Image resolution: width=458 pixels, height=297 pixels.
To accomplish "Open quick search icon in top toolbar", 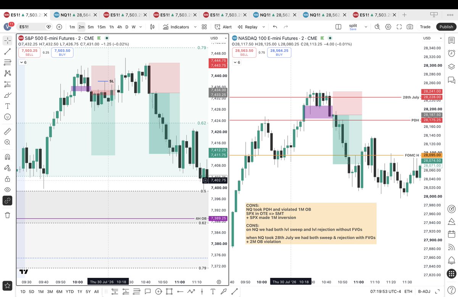I will pos(377,27).
